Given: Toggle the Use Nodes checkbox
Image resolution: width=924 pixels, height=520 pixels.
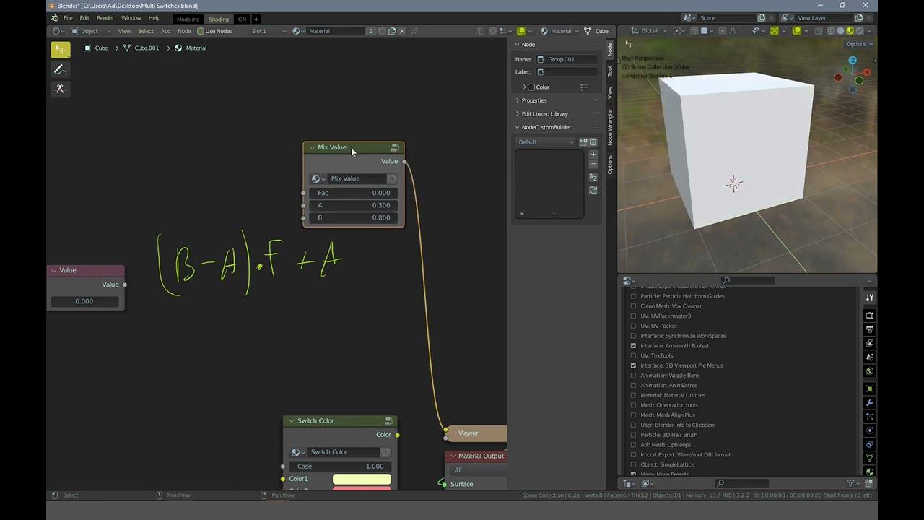Looking at the screenshot, I should pos(201,31).
